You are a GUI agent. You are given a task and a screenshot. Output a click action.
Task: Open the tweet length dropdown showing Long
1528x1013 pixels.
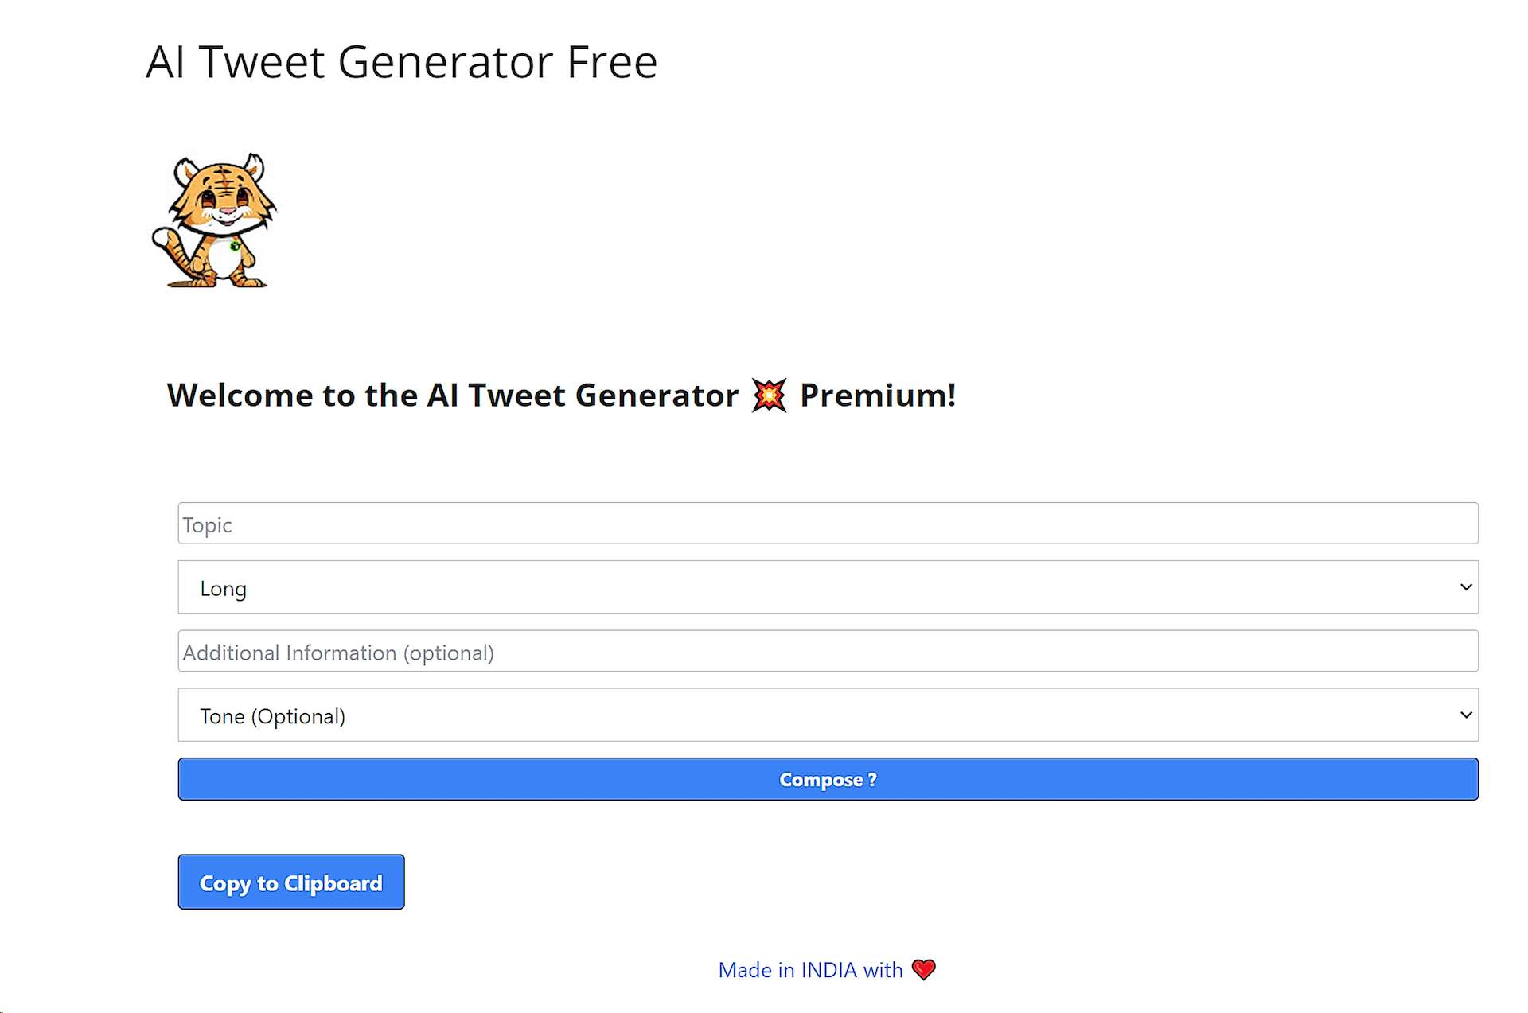click(x=828, y=587)
